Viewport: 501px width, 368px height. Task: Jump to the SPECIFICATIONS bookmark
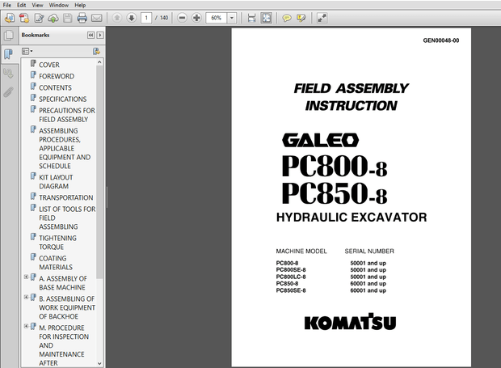62,99
